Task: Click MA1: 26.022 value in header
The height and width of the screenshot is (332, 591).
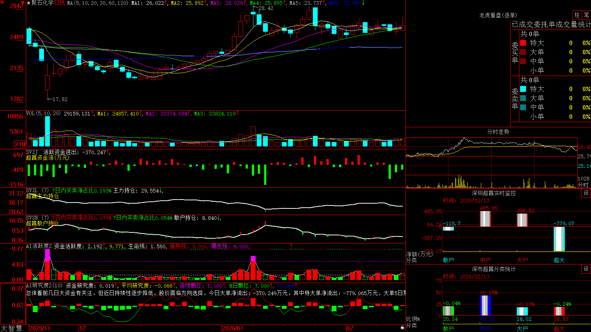Action: [x=147, y=3]
